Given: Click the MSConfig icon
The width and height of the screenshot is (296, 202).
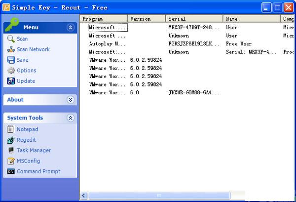Looking at the screenshot, I should [11, 161].
